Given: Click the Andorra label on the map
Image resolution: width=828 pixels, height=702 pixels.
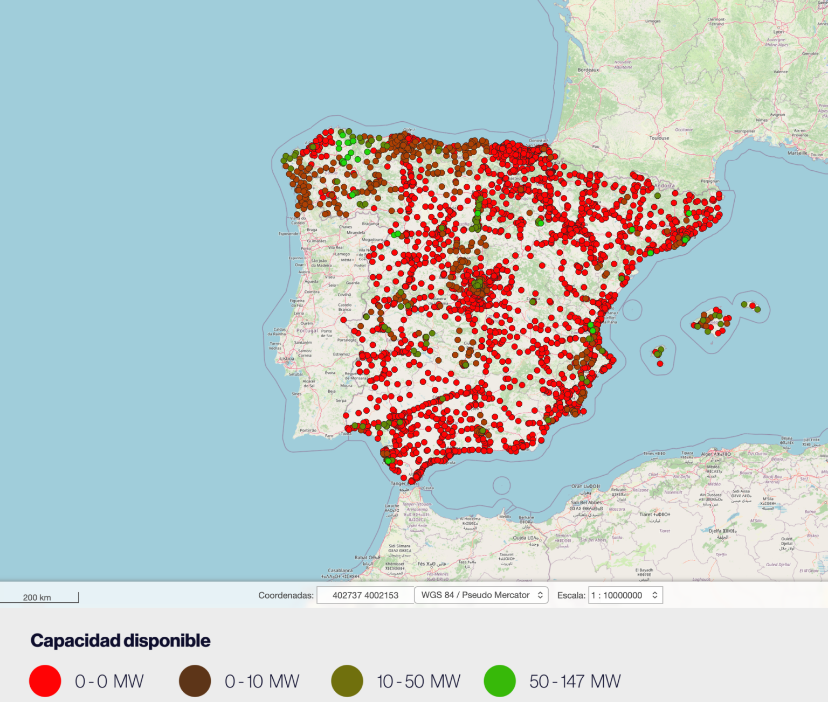Looking at the screenshot, I should pyautogui.click(x=664, y=186).
